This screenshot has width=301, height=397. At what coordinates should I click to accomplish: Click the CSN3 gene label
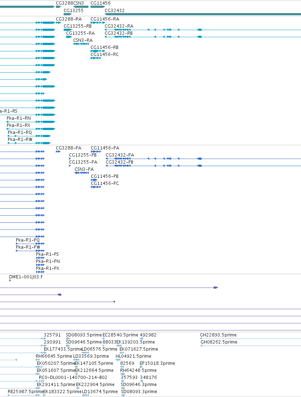pyautogui.click(x=79, y=3)
